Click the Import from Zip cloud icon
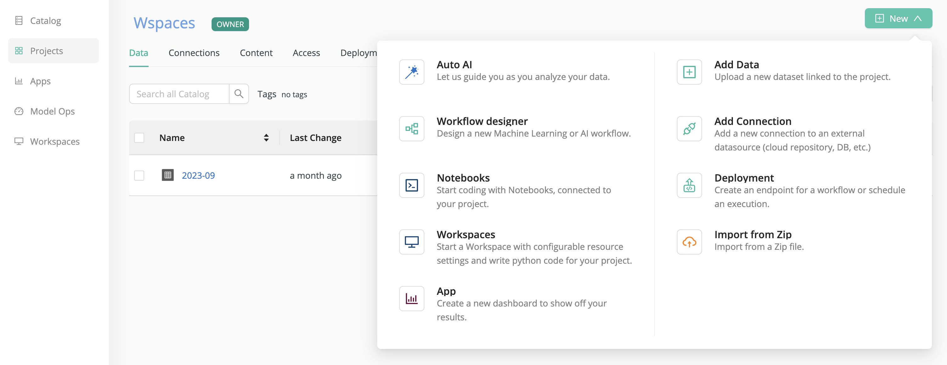This screenshot has height=365, width=947. click(689, 242)
